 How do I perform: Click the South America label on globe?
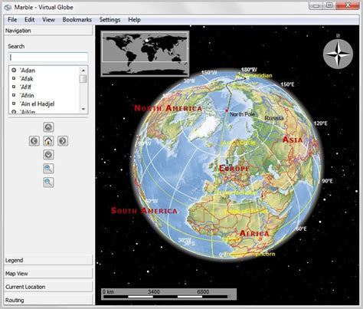[144, 211]
